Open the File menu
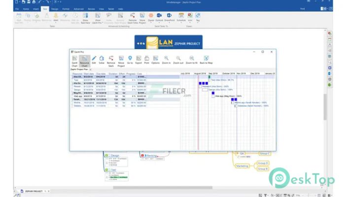 click(x=17, y=9)
